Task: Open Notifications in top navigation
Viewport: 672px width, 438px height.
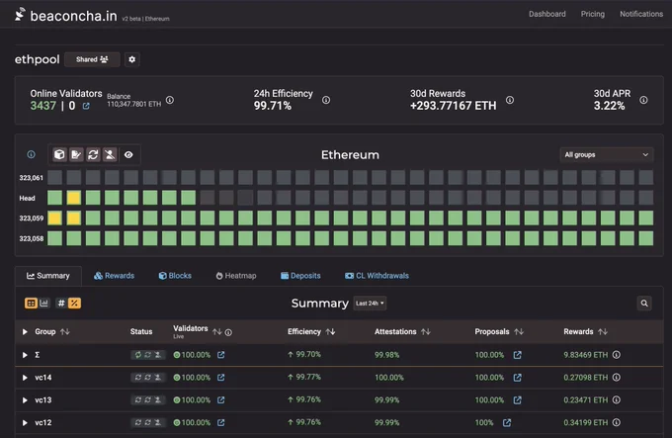Action: coord(641,14)
